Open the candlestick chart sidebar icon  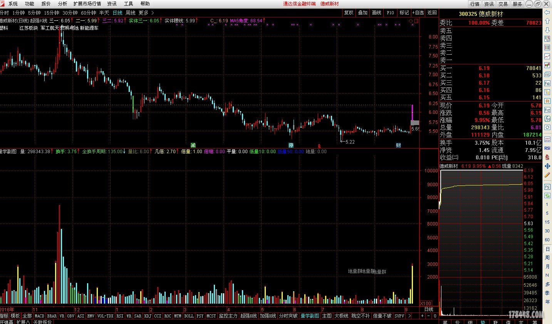(x=547, y=65)
